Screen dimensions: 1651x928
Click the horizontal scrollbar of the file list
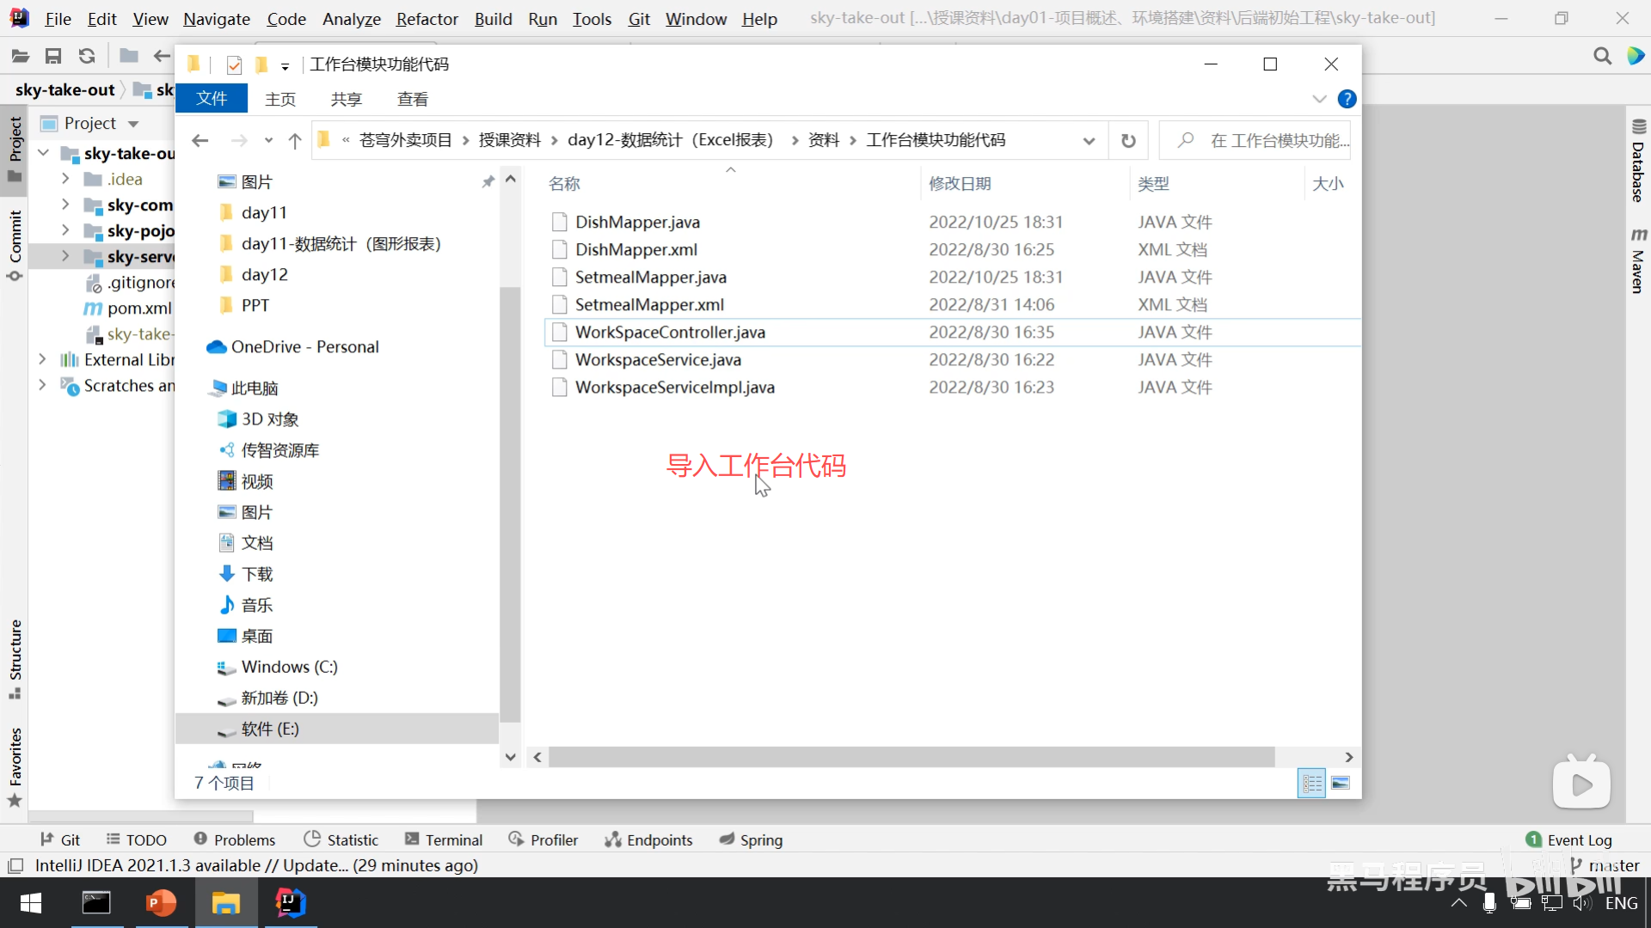tap(911, 757)
